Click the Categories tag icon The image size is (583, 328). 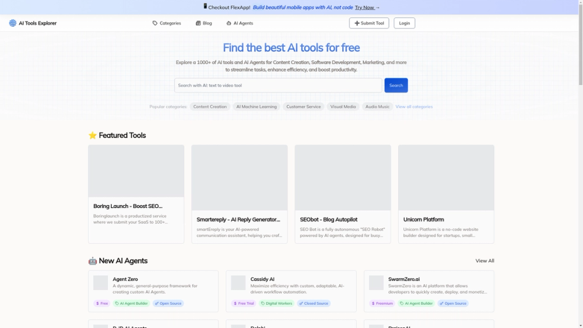tap(155, 23)
